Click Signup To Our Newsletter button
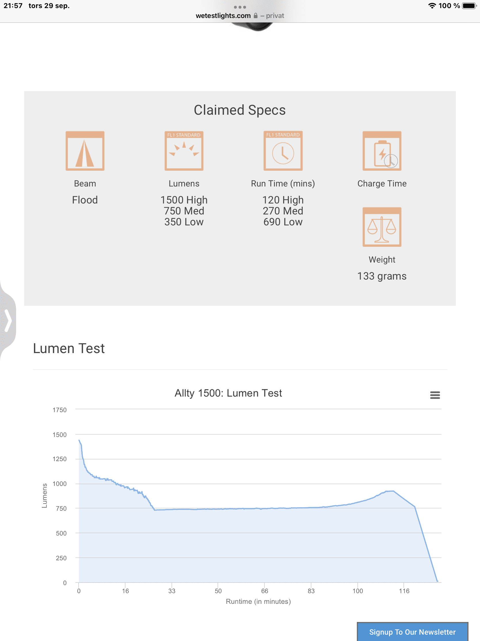 click(x=412, y=632)
